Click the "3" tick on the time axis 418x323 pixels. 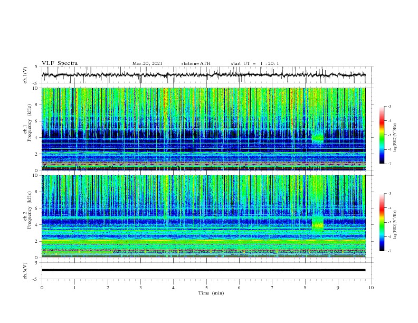click(x=140, y=288)
